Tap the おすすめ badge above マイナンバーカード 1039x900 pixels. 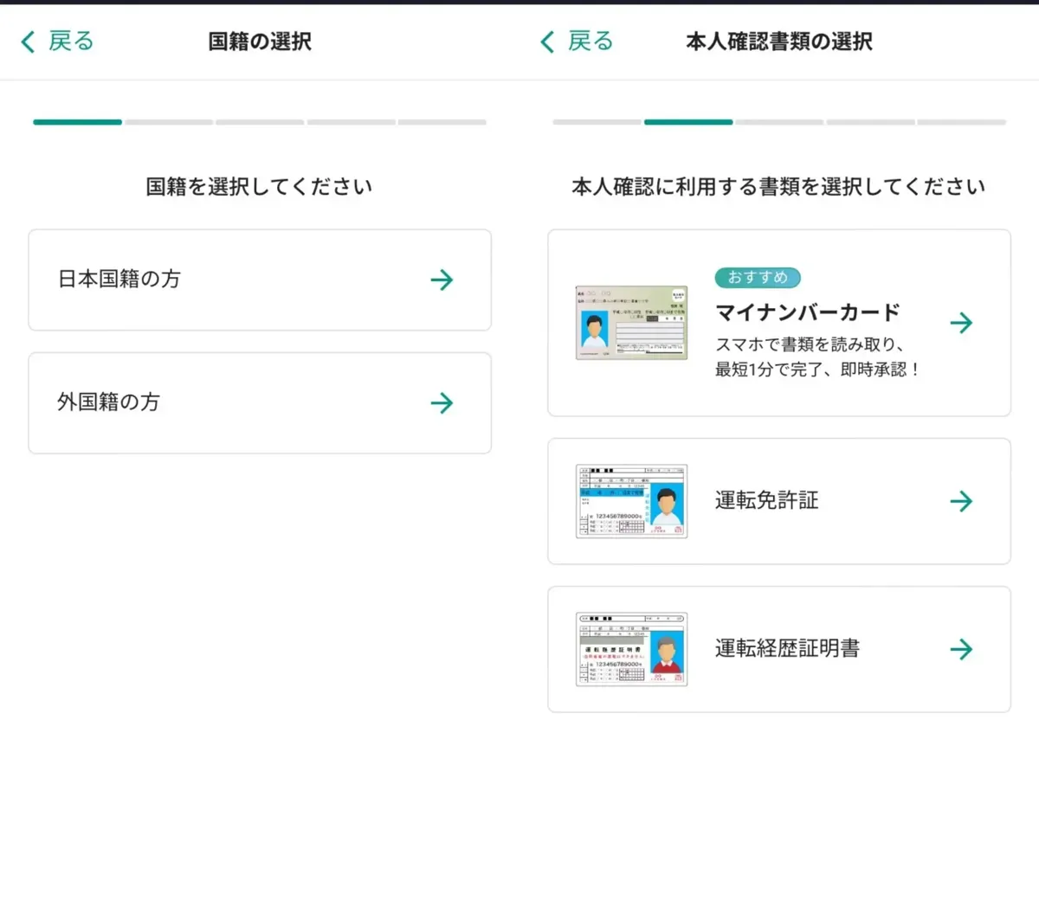(x=758, y=277)
